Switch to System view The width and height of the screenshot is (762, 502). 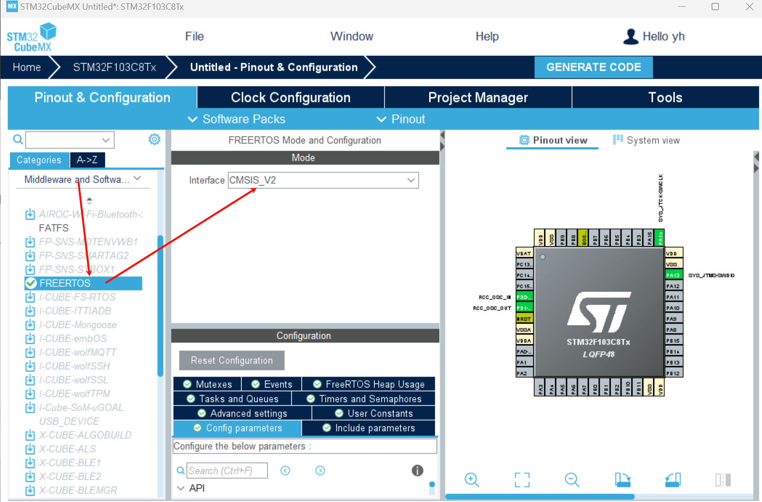click(x=646, y=140)
